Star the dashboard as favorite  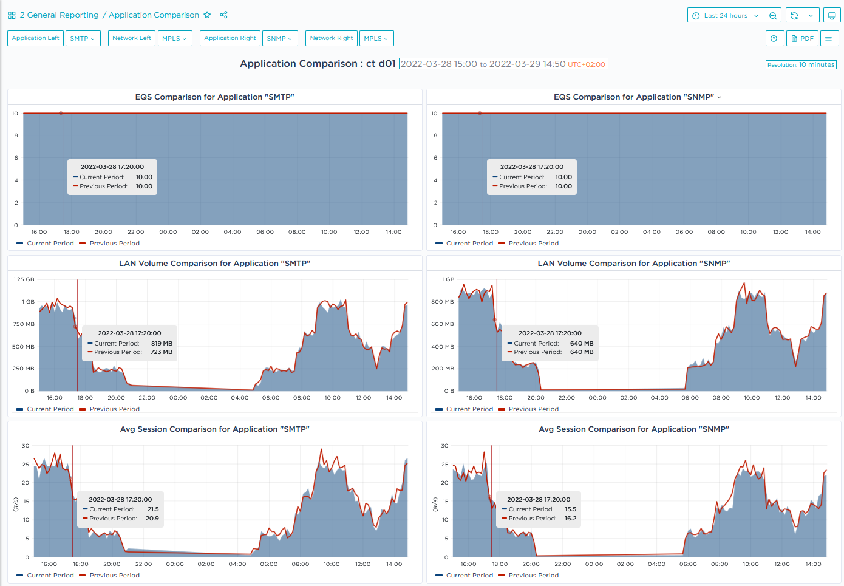click(207, 15)
